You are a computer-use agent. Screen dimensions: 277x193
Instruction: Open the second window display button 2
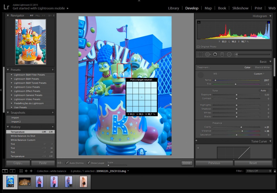point(12,171)
